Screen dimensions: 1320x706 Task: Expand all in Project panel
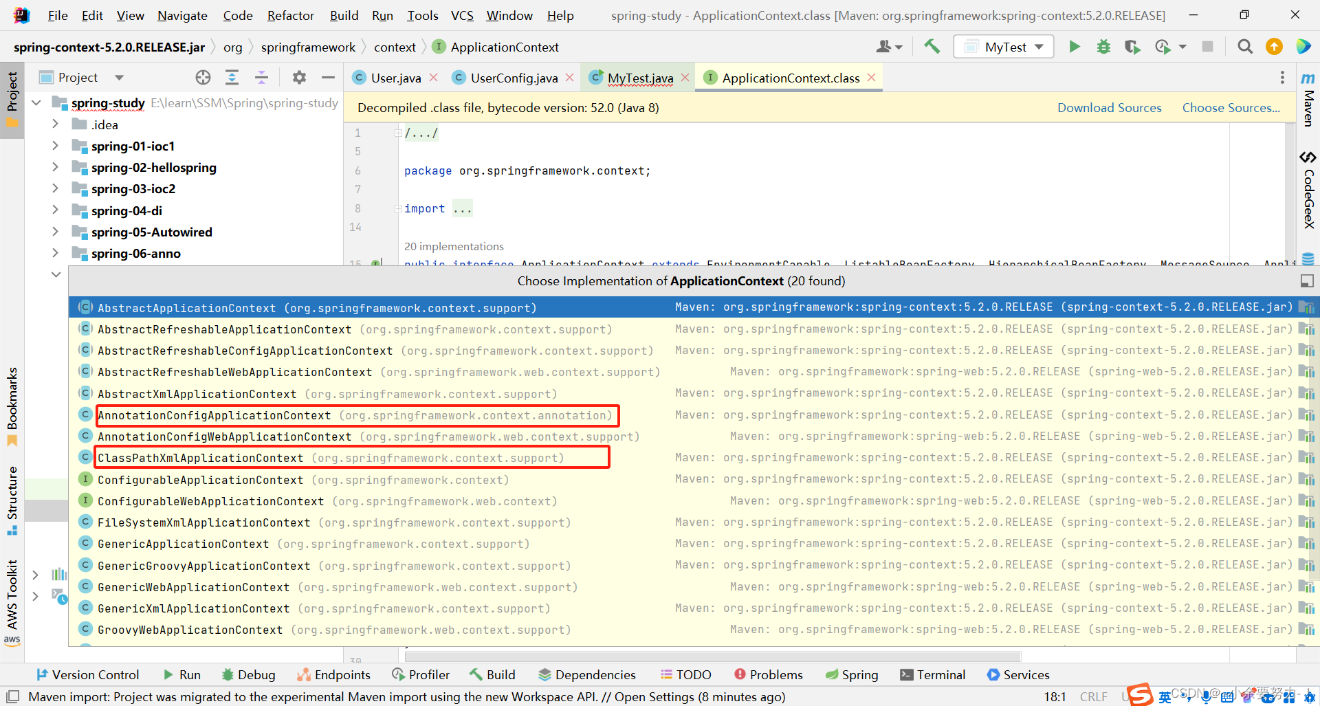pos(232,78)
